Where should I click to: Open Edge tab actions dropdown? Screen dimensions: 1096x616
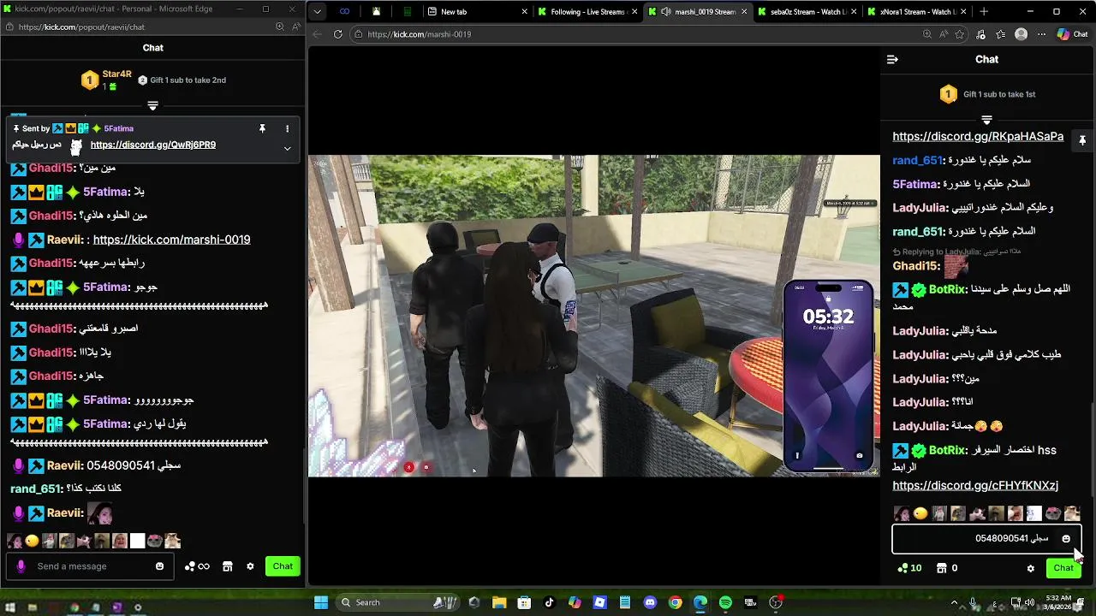(x=318, y=12)
